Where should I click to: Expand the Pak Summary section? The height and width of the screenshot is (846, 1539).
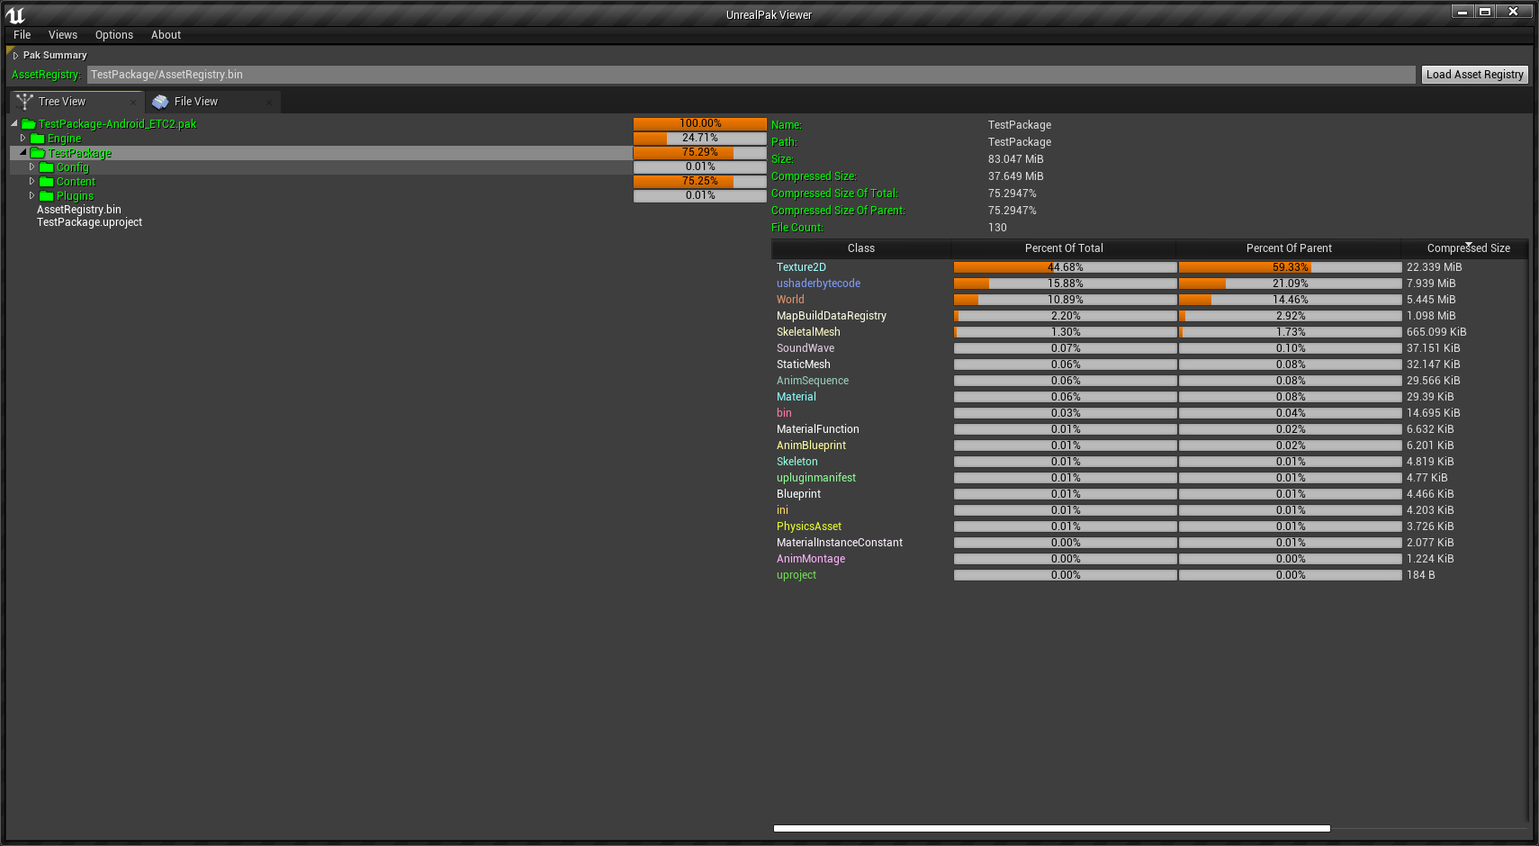coord(15,56)
